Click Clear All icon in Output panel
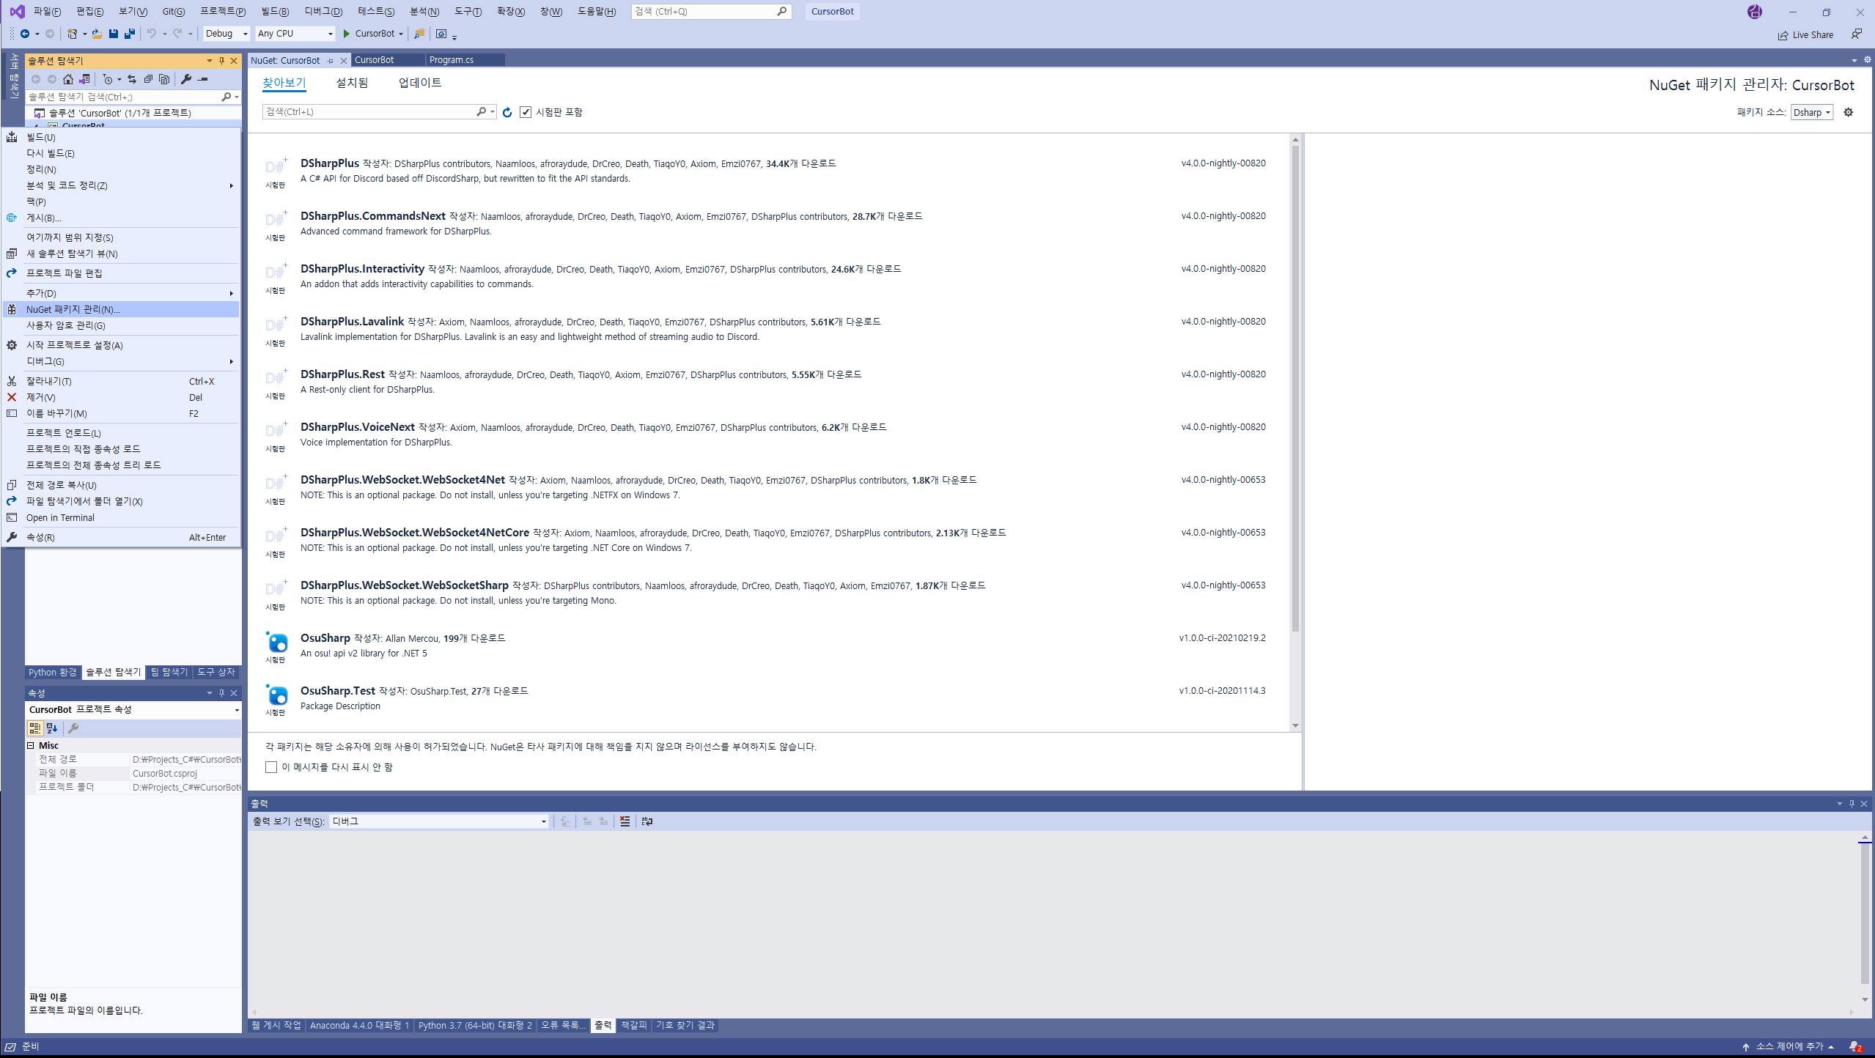Screen dimensions: 1875x1058 (625, 821)
